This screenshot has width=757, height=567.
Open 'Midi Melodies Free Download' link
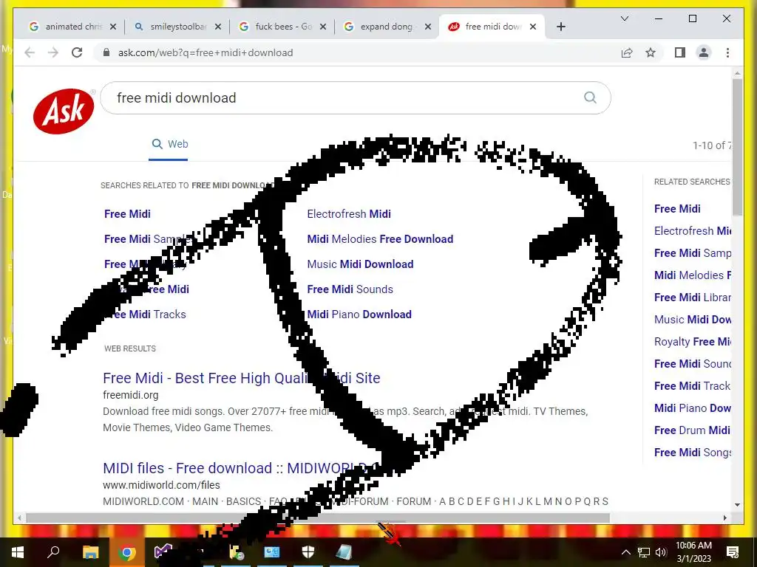click(380, 239)
